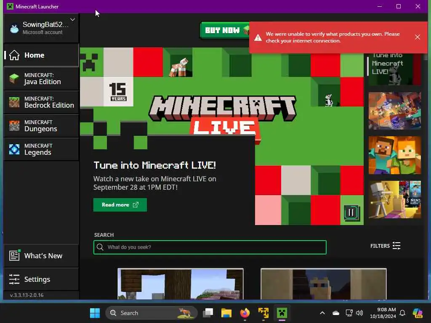Open the volume speaker tray icon
This screenshot has width=431, height=323.
click(359, 313)
